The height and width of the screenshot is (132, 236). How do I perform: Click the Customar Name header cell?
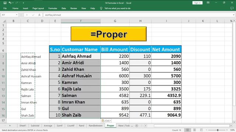(x=81, y=49)
